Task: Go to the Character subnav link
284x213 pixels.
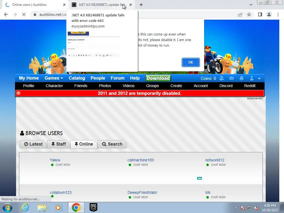Action: [x=54, y=86]
